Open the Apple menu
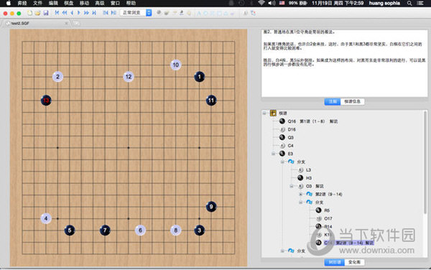The height and width of the screenshot is (270, 431). [x=8, y=4]
